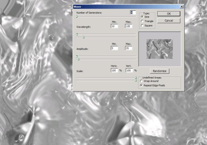Click the Amplitude Max field
The image size is (207, 145).
(129, 48)
